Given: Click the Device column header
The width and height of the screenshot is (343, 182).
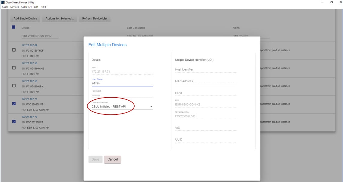Looking at the screenshot, I should (25, 28).
